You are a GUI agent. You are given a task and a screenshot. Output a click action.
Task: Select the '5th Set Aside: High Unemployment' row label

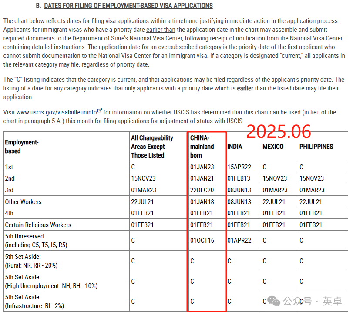pos(51,281)
